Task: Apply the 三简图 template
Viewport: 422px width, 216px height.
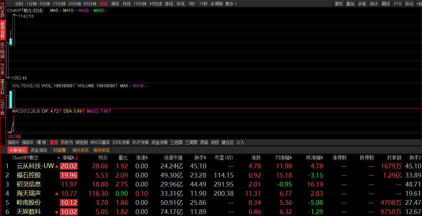Action: tap(191, 142)
